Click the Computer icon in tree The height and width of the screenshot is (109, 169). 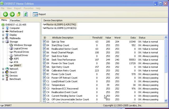coord(7,28)
